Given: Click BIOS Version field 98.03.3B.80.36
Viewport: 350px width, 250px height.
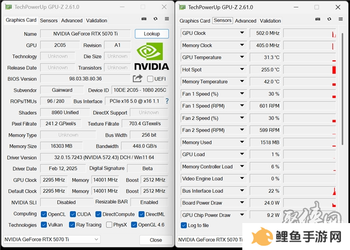Looking at the screenshot, I should pos(85,79).
